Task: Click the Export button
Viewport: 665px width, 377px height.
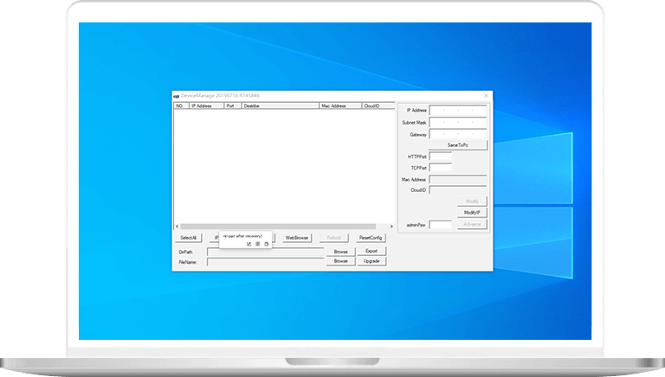Action: (x=371, y=252)
